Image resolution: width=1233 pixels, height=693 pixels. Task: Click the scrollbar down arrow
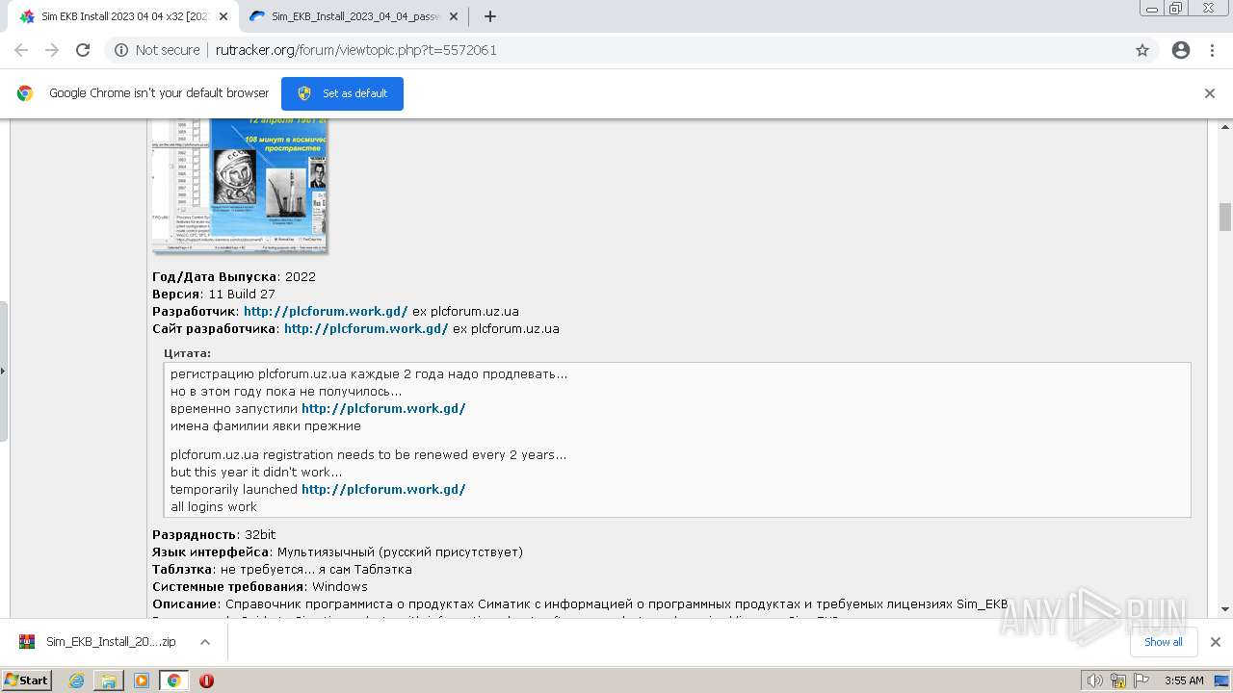(x=1225, y=608)
